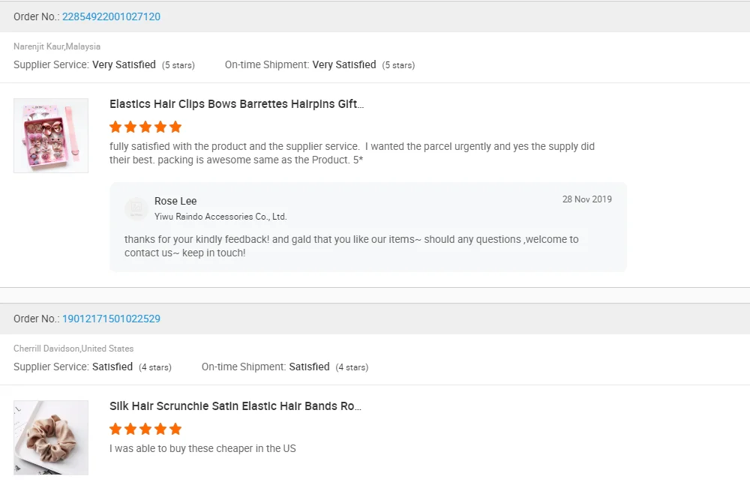Click the silk scrunchie product thumbnail
The width and height of the screenshot is (750, 482).
51,437
